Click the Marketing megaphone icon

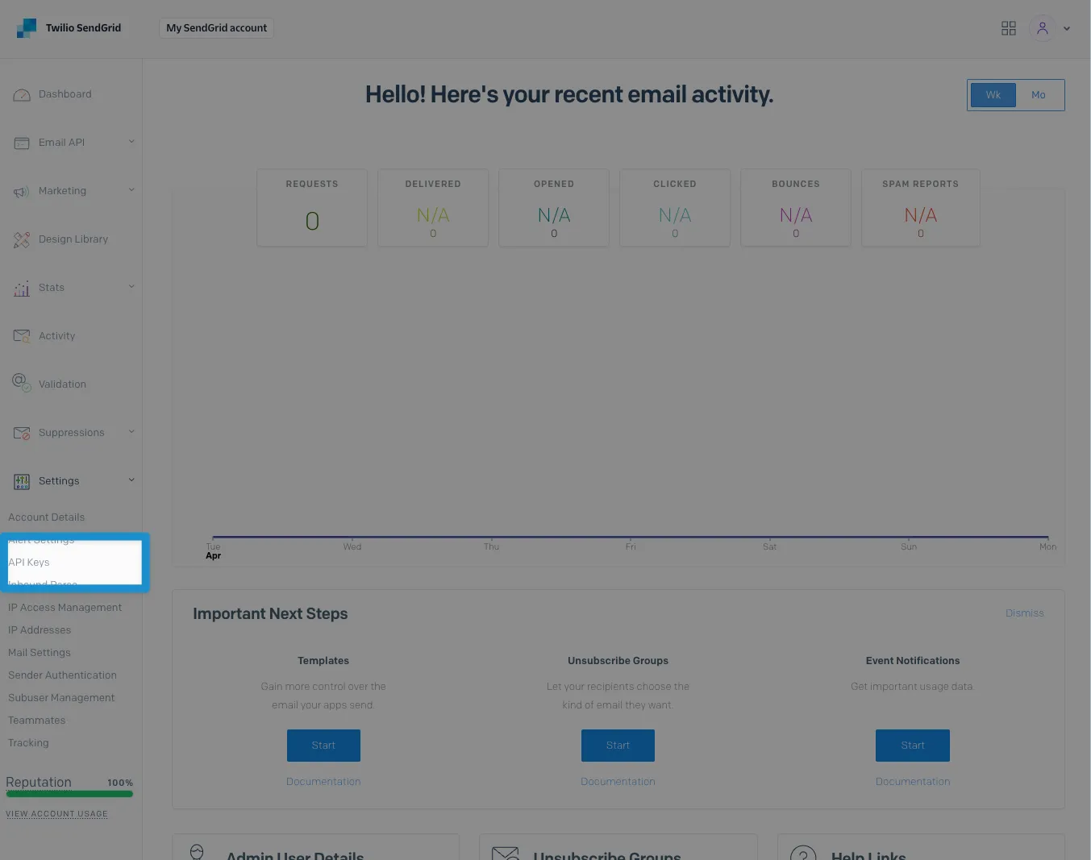[x=22, y=192]
